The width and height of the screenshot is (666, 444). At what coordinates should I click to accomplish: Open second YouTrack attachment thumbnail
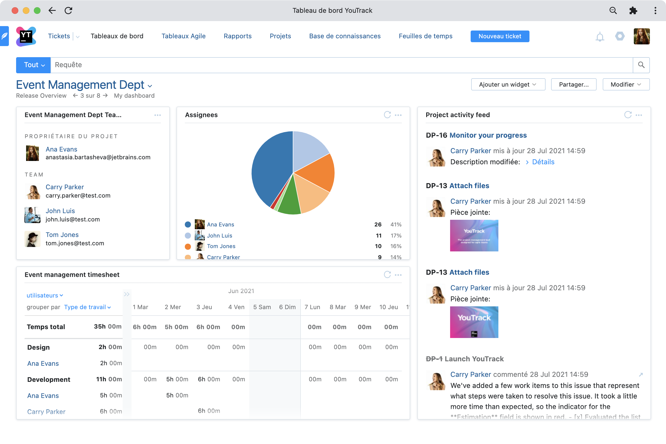point(474,322)
